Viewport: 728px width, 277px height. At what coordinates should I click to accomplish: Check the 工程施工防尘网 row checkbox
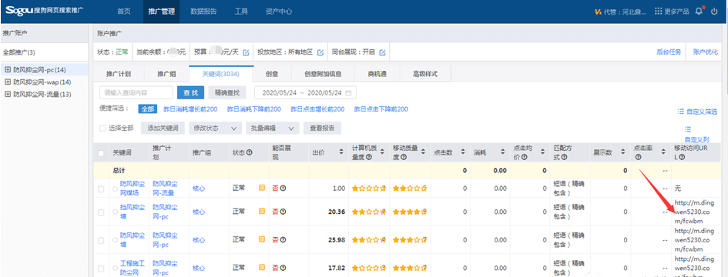(101, 269)
